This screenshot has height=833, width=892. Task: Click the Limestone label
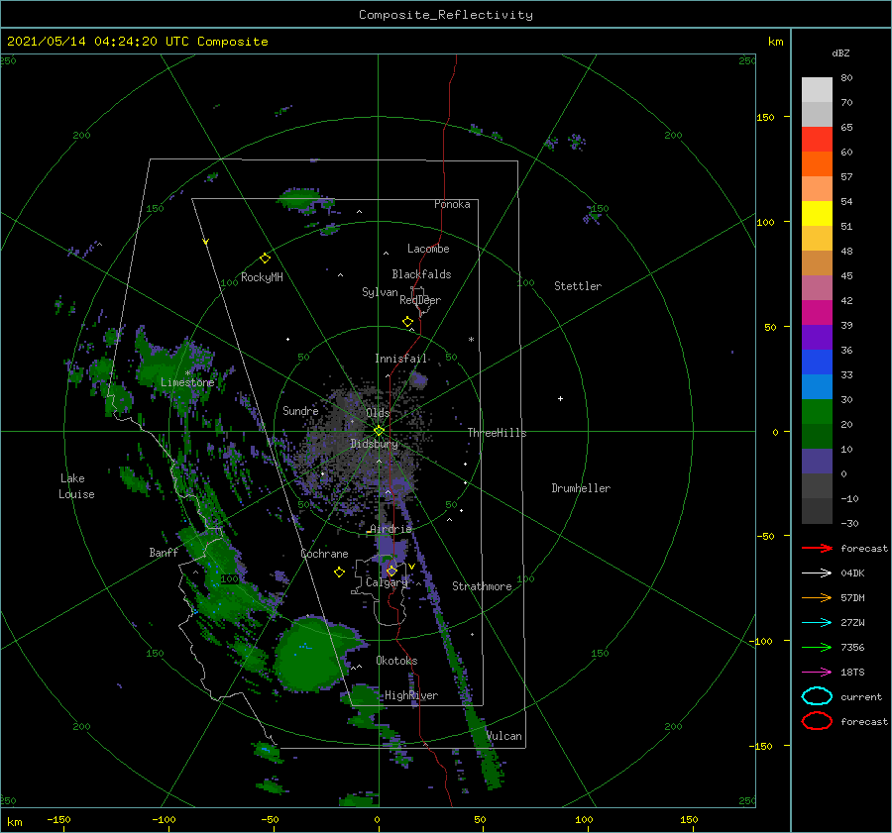tap(187, 382)
